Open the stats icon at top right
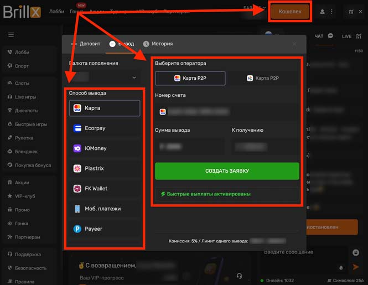Viewport: 368px width, 285px height. [x=352, y=12]
